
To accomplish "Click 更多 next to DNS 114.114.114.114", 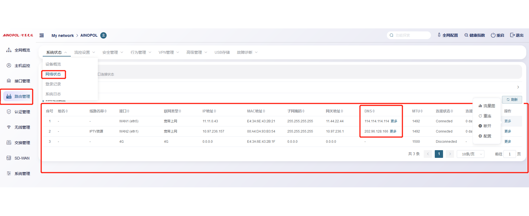I will 394,121.
